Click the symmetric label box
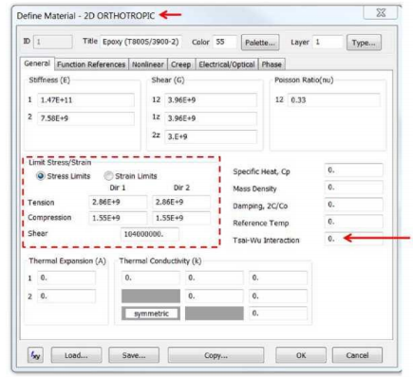413x377 pixels. point(151,314)
